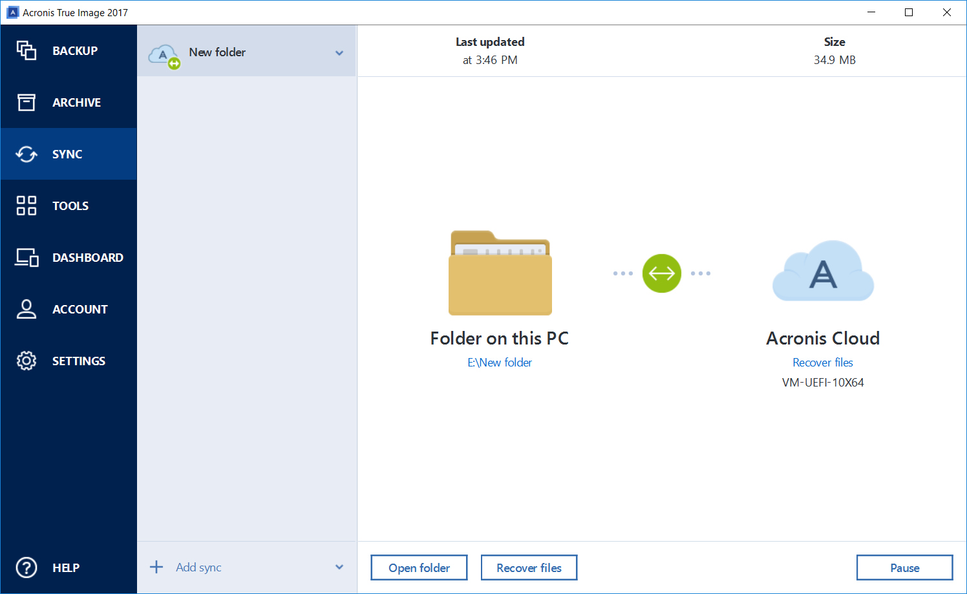This screenshot has height=594, width=967.
Task: Click the 'Size' label
Action: pos(834,42)
